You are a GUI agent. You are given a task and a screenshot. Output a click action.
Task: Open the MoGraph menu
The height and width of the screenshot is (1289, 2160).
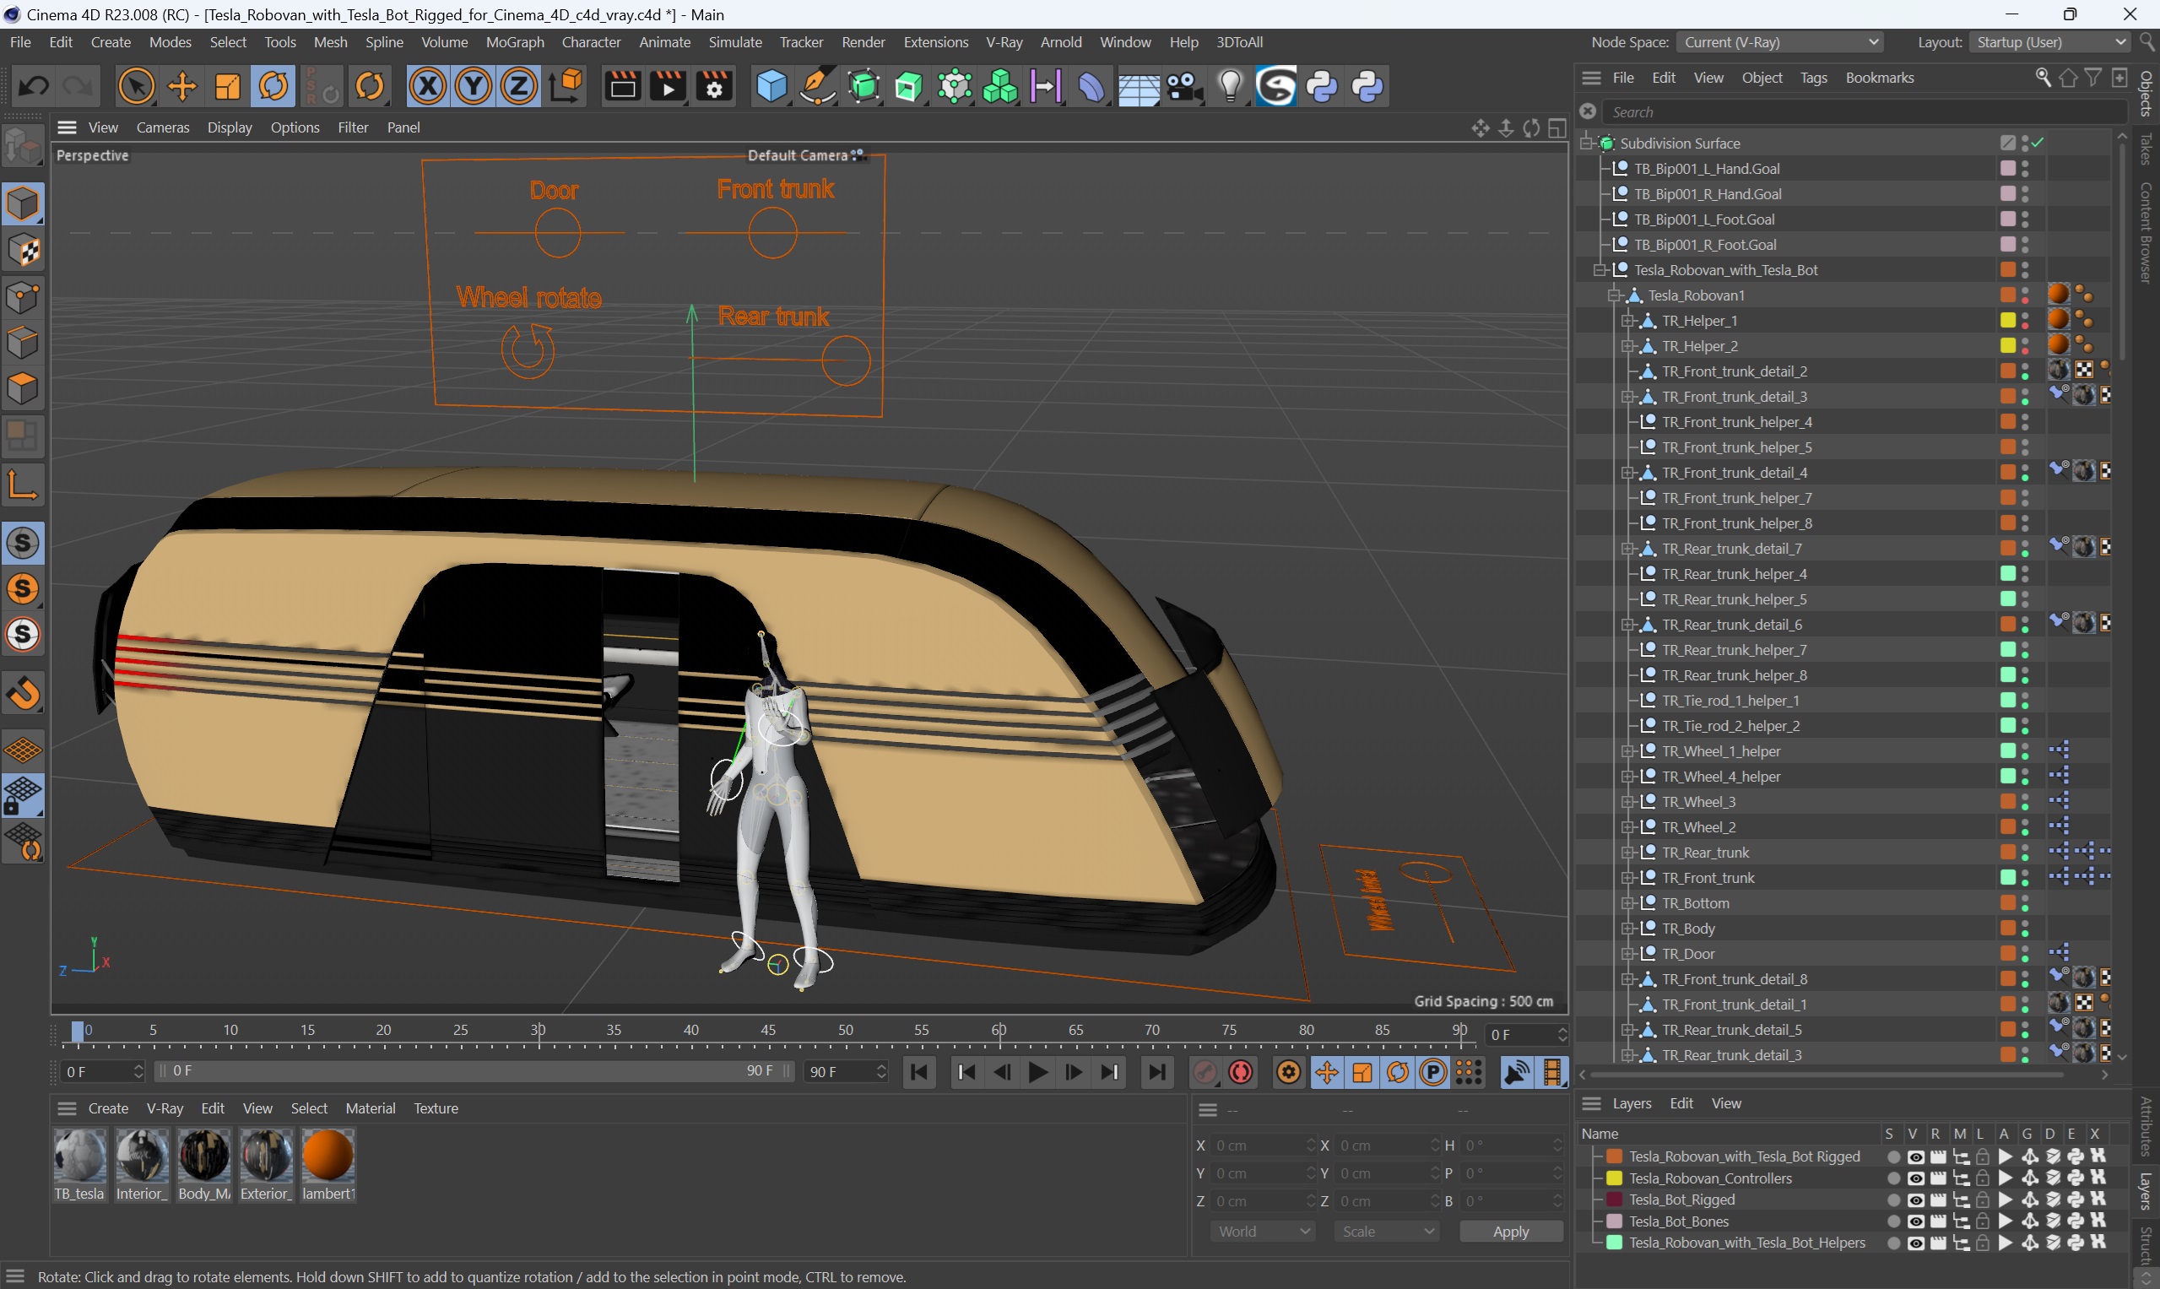515,41
